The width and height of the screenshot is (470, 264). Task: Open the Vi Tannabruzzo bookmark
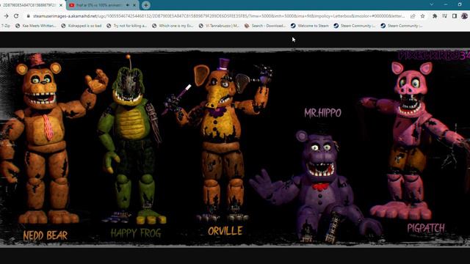point(219,26)
